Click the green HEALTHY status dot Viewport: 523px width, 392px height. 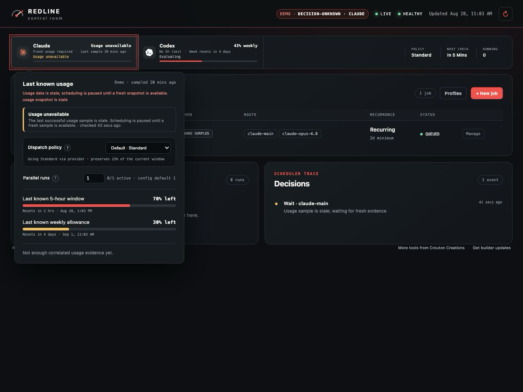[399, 14]
